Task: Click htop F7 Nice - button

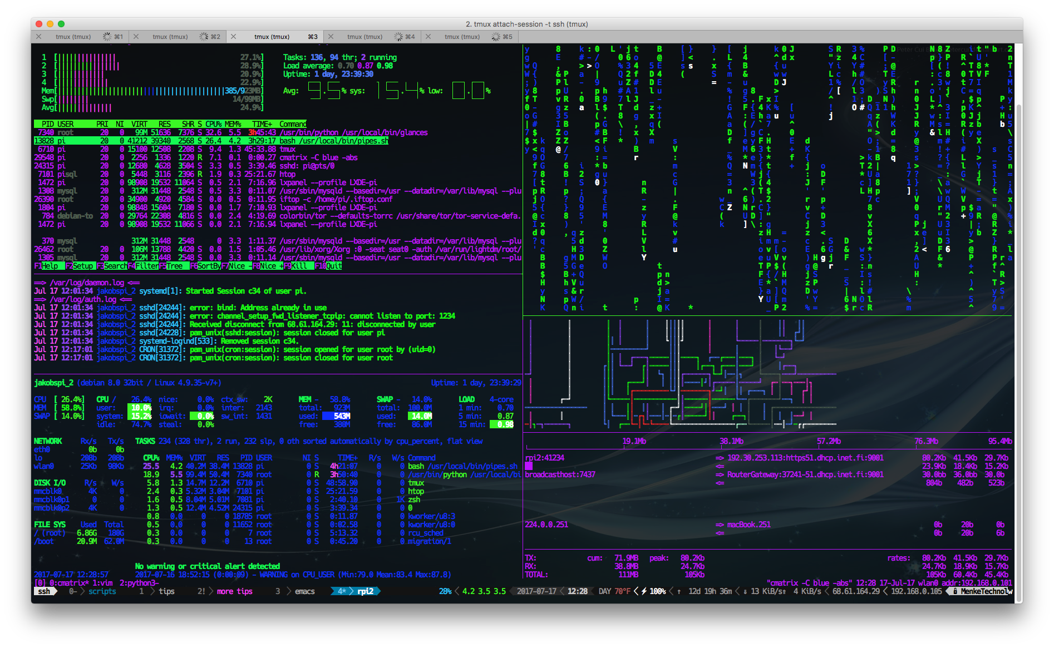Action: tap(237, 266)
